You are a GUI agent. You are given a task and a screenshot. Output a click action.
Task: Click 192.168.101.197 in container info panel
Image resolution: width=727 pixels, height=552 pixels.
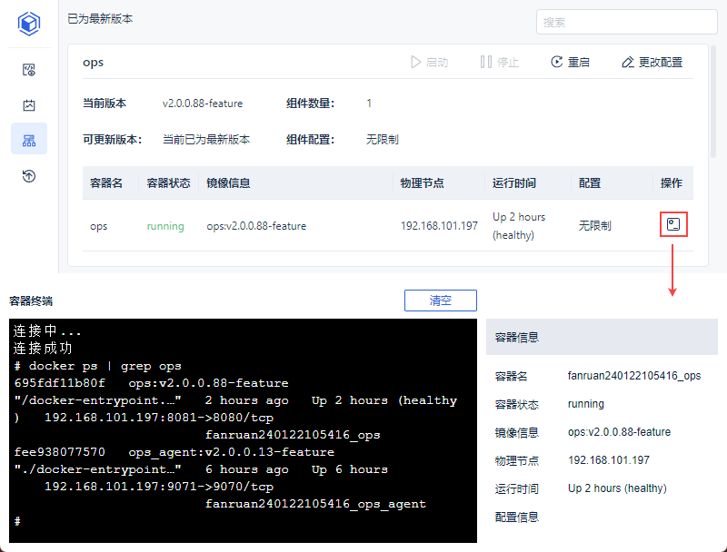pyautogui.click(x=609, y=460)
